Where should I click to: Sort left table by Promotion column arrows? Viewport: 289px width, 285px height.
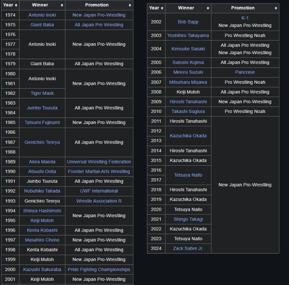pyautogui.click(x=130, y=5)
